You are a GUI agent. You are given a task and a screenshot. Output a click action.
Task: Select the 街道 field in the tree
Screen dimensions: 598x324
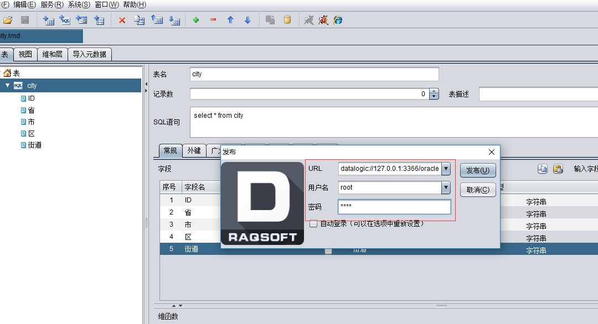[35, 145]
